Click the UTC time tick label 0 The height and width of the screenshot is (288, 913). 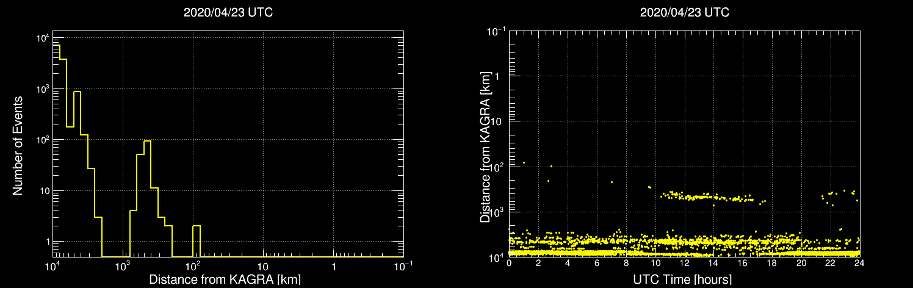pyautogui.click(x=509, y=263)
